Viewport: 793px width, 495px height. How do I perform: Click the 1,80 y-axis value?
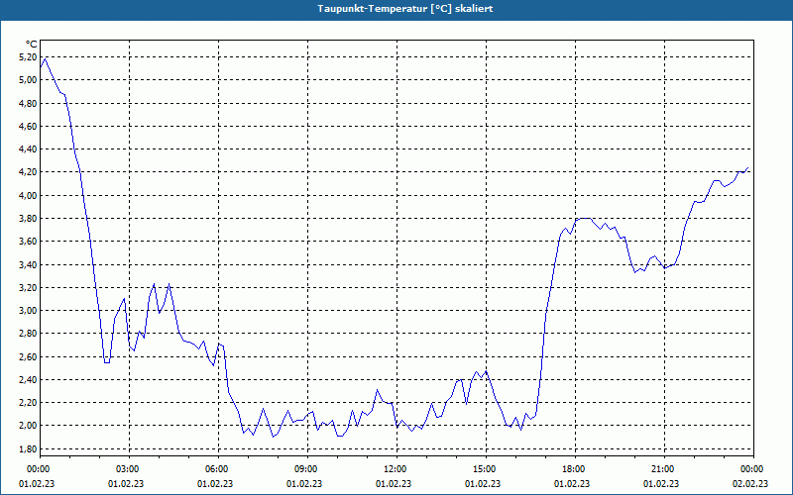(28, 449)
